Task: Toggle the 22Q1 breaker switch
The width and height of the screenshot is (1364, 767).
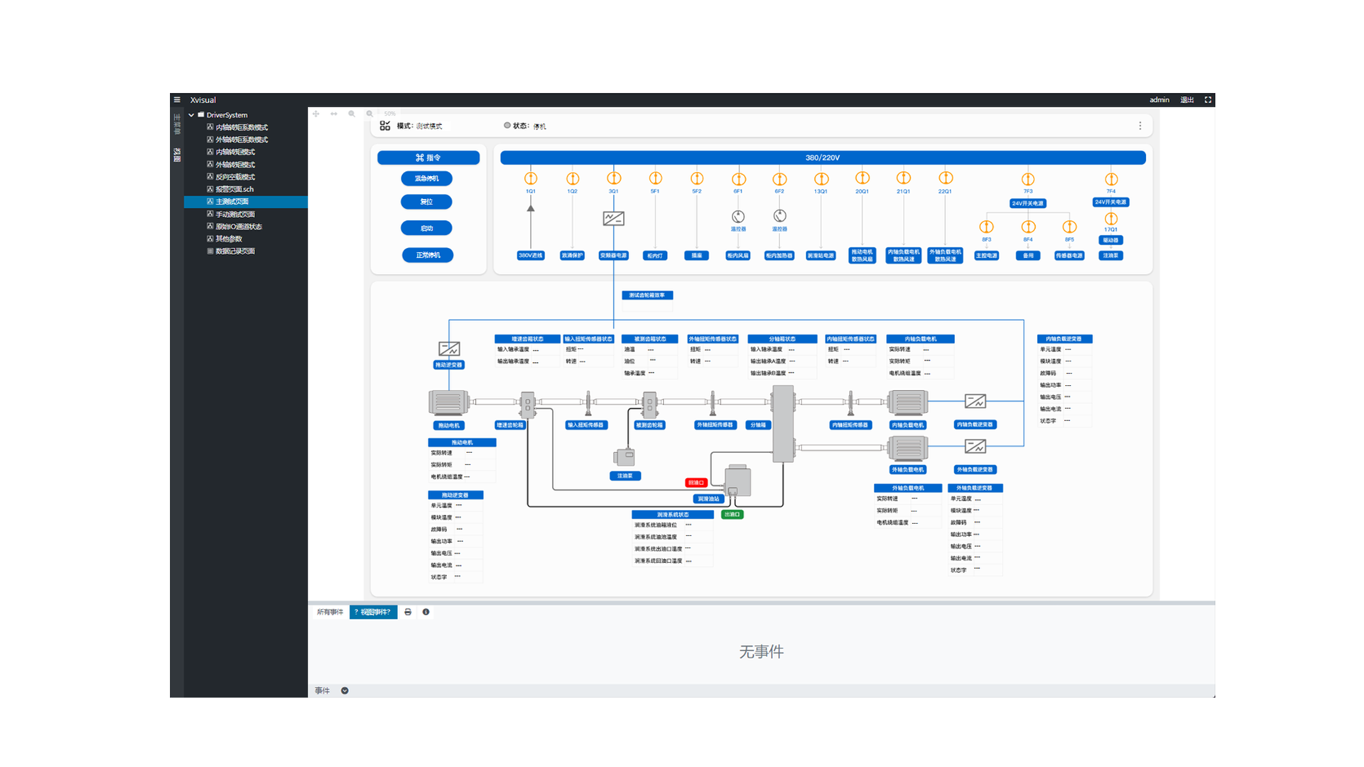Action: 946,178
